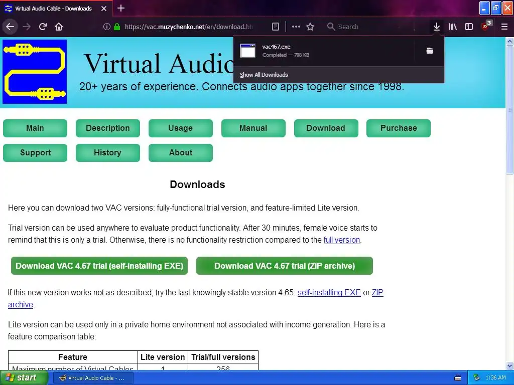The image size is (514, 385).
Task: Follow the full version link
Action: coord(341,240)
